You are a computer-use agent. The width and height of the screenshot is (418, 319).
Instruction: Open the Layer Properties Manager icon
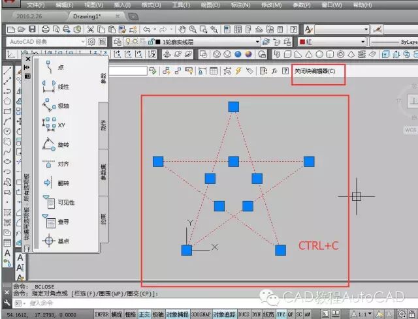(118, 42)
